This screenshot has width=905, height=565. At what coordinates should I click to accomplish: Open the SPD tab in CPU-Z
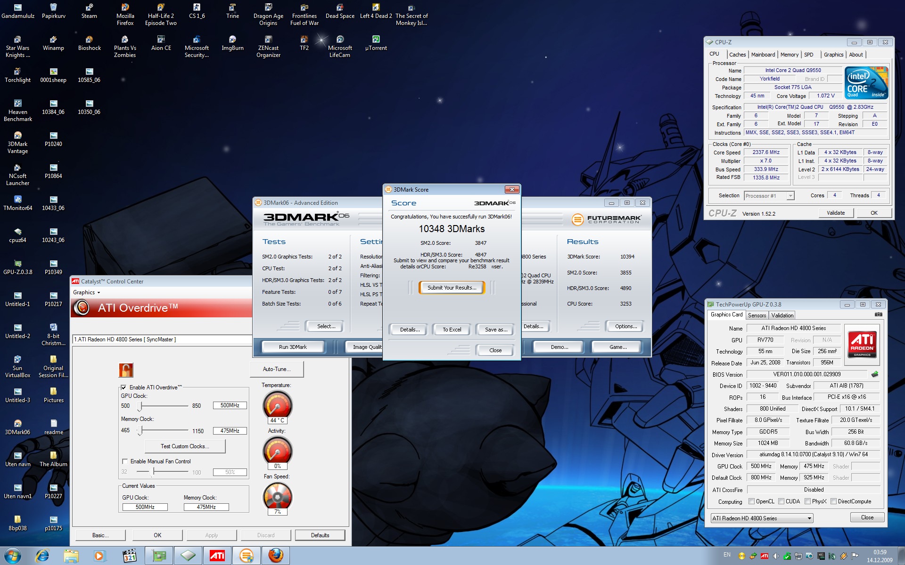pos(809,55)
